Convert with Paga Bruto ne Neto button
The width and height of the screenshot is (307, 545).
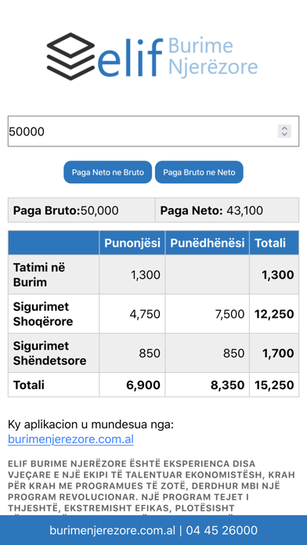pos(199,172)
